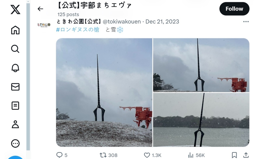254x159 pixels.
Task: Go to Home via house icon
Action: [15, 30]
